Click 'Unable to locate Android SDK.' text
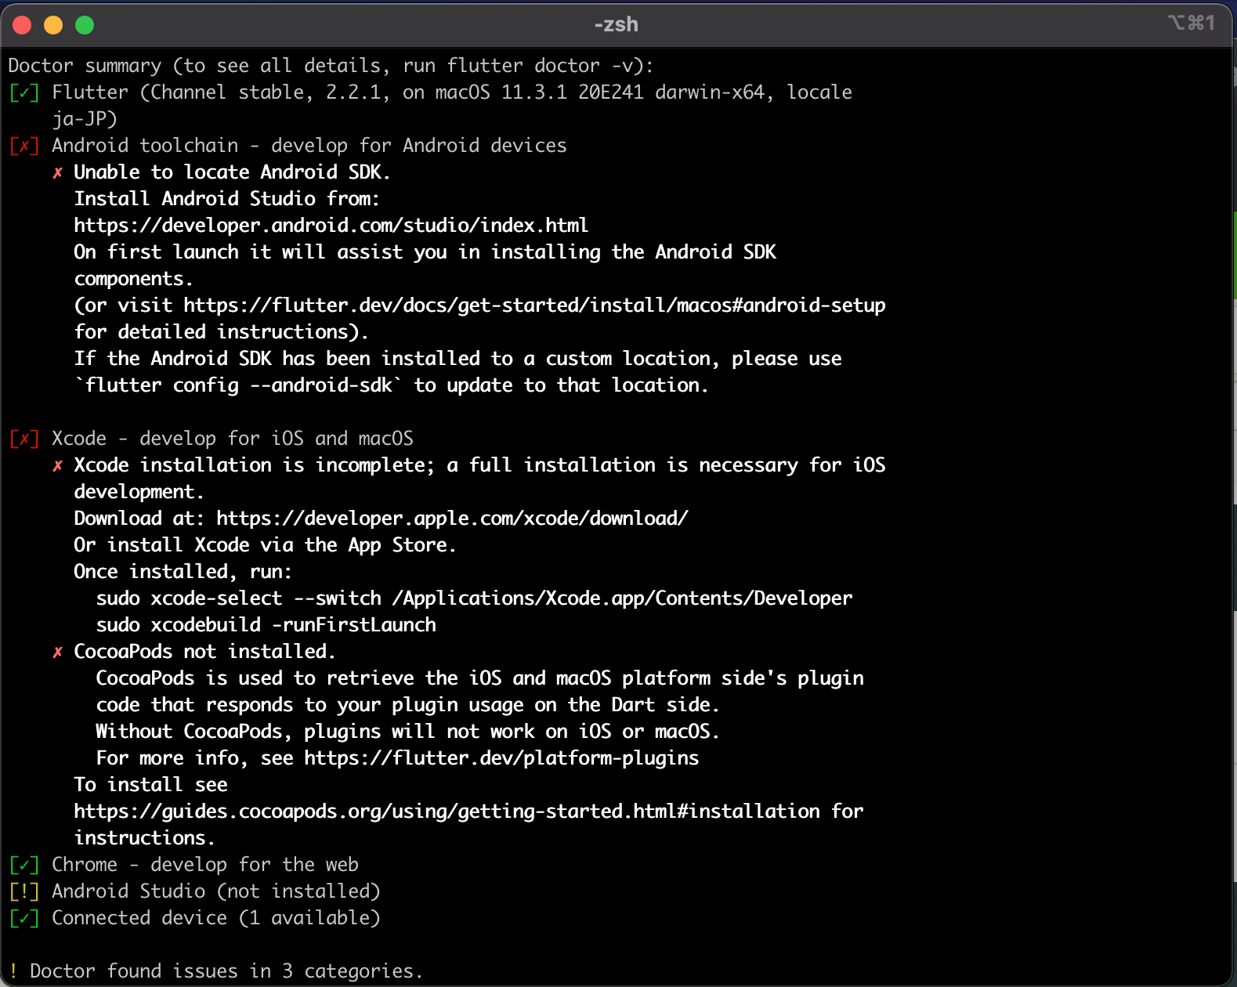Image resolution: width=1237 pixels, height=987 pixels. tap(232, 172)
